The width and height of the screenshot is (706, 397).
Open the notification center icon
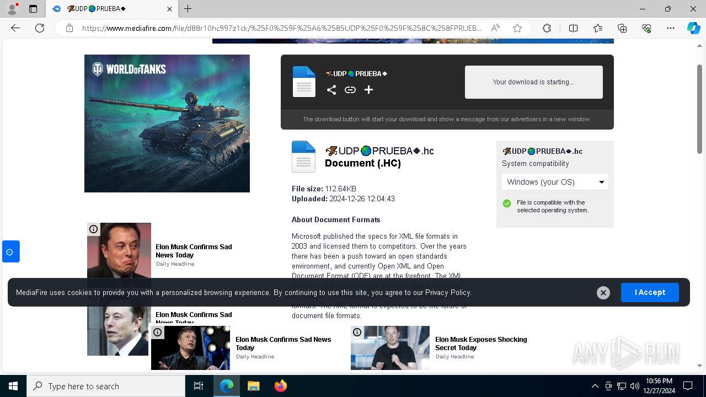[688, 386]
